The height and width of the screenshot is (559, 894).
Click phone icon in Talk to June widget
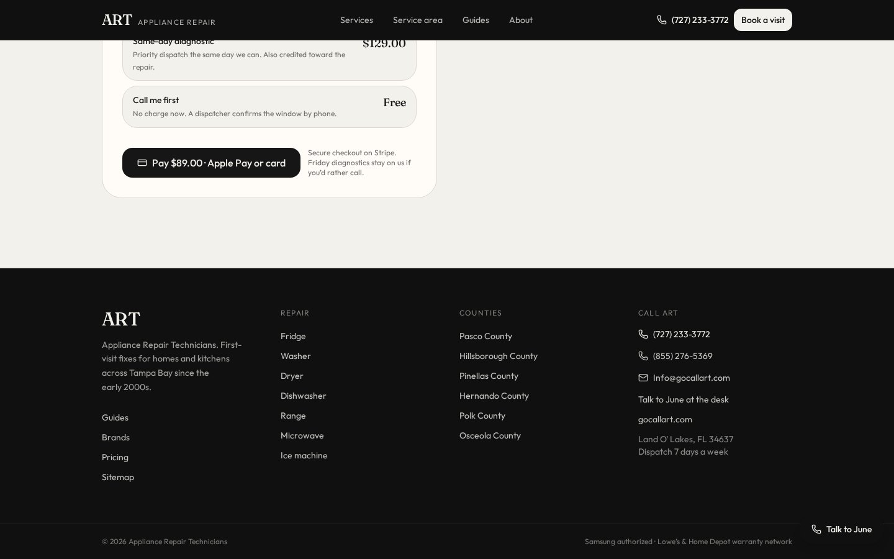[816, 529]
